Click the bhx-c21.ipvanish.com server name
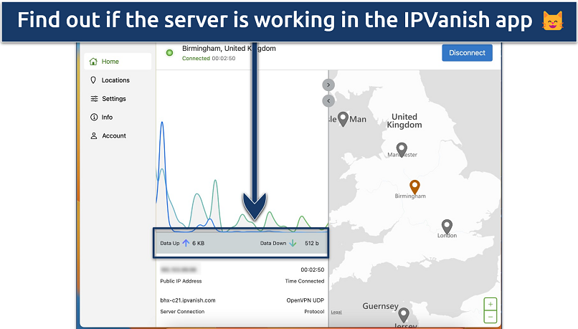Image resolution: width=578 pixels, height=329 pixels. pos(188,300)
